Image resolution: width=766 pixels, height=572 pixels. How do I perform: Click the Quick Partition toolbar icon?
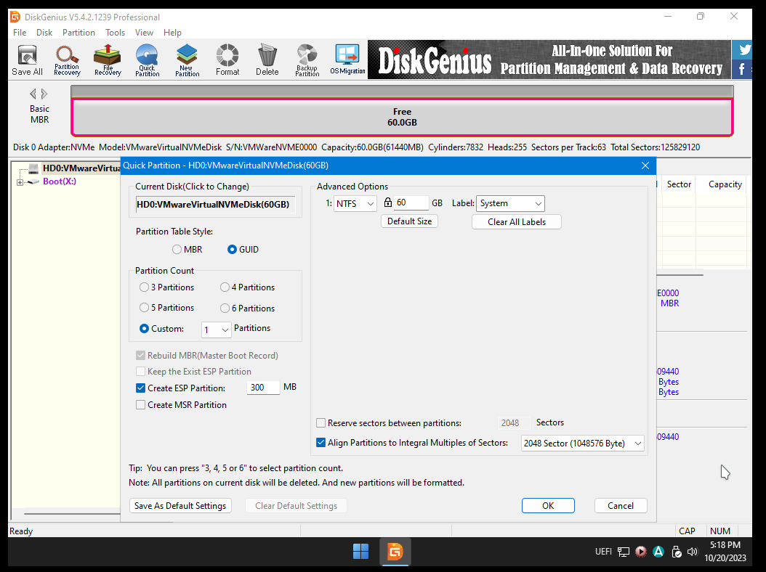pos(147,60)
